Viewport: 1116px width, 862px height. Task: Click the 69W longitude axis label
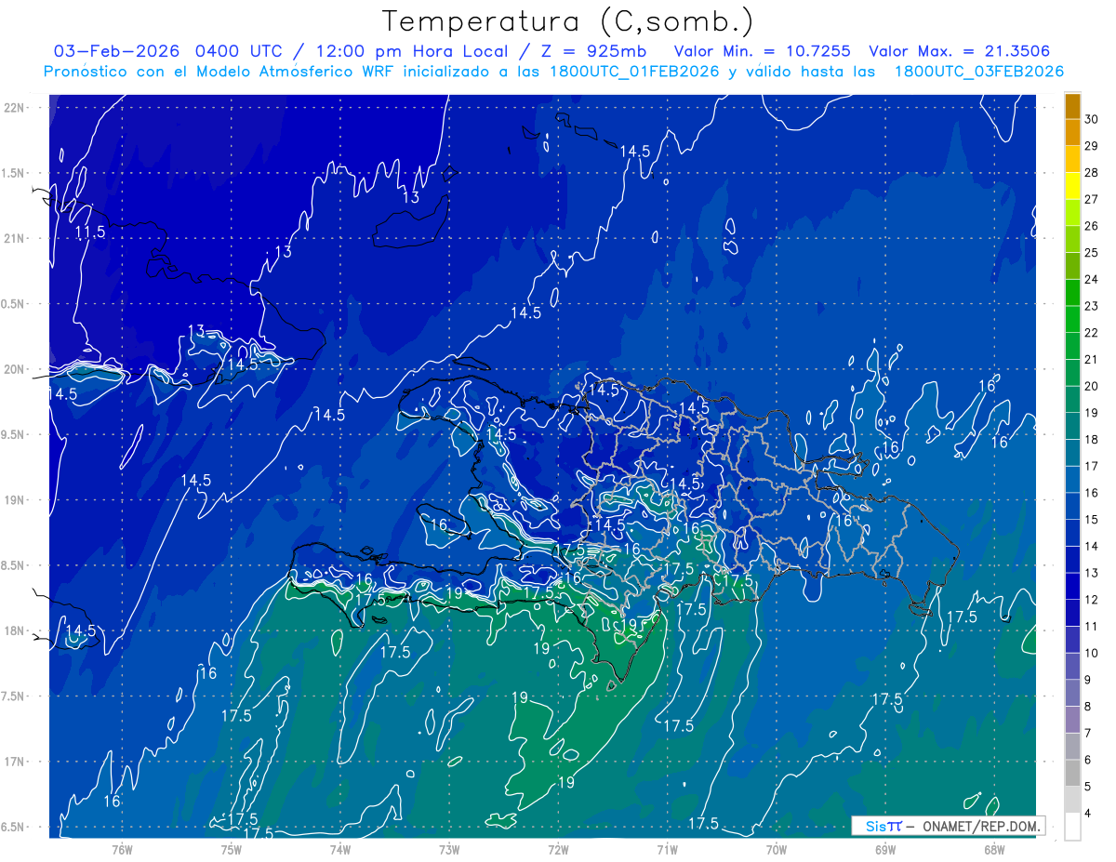click(x=884, y=849)
